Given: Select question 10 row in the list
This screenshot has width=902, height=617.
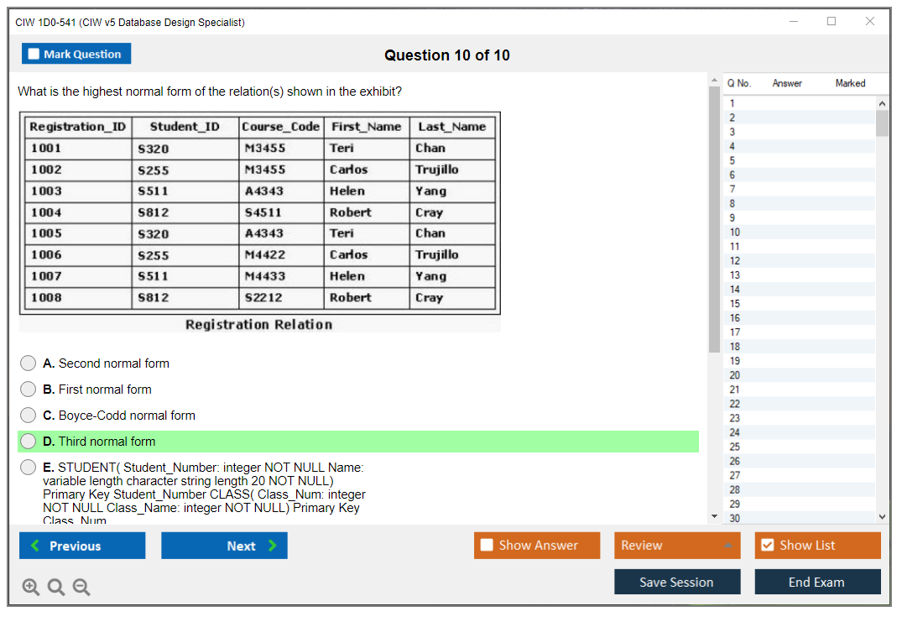Looking at the screenshot, I should [x=797, y=233].
